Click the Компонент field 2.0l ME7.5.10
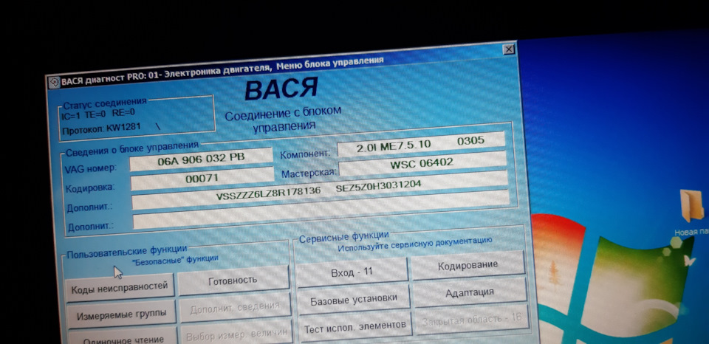Image resolution: width=709 pixels, height=344 pixels. 421,144
